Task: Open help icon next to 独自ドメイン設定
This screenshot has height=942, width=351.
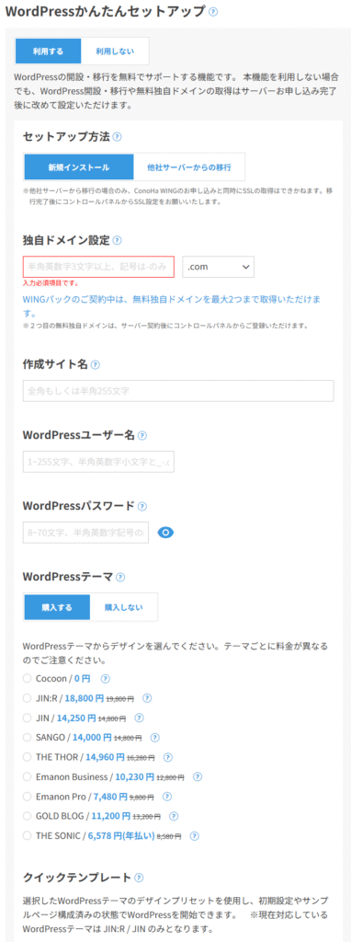Action: (117, 240)
